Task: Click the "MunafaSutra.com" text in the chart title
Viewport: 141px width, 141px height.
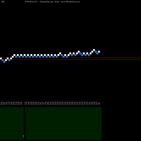Action: click(73, 2)
